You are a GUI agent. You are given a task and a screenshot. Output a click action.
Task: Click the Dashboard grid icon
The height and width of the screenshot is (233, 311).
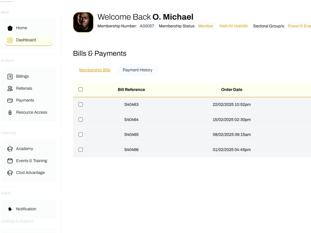[x=10, y=40]
